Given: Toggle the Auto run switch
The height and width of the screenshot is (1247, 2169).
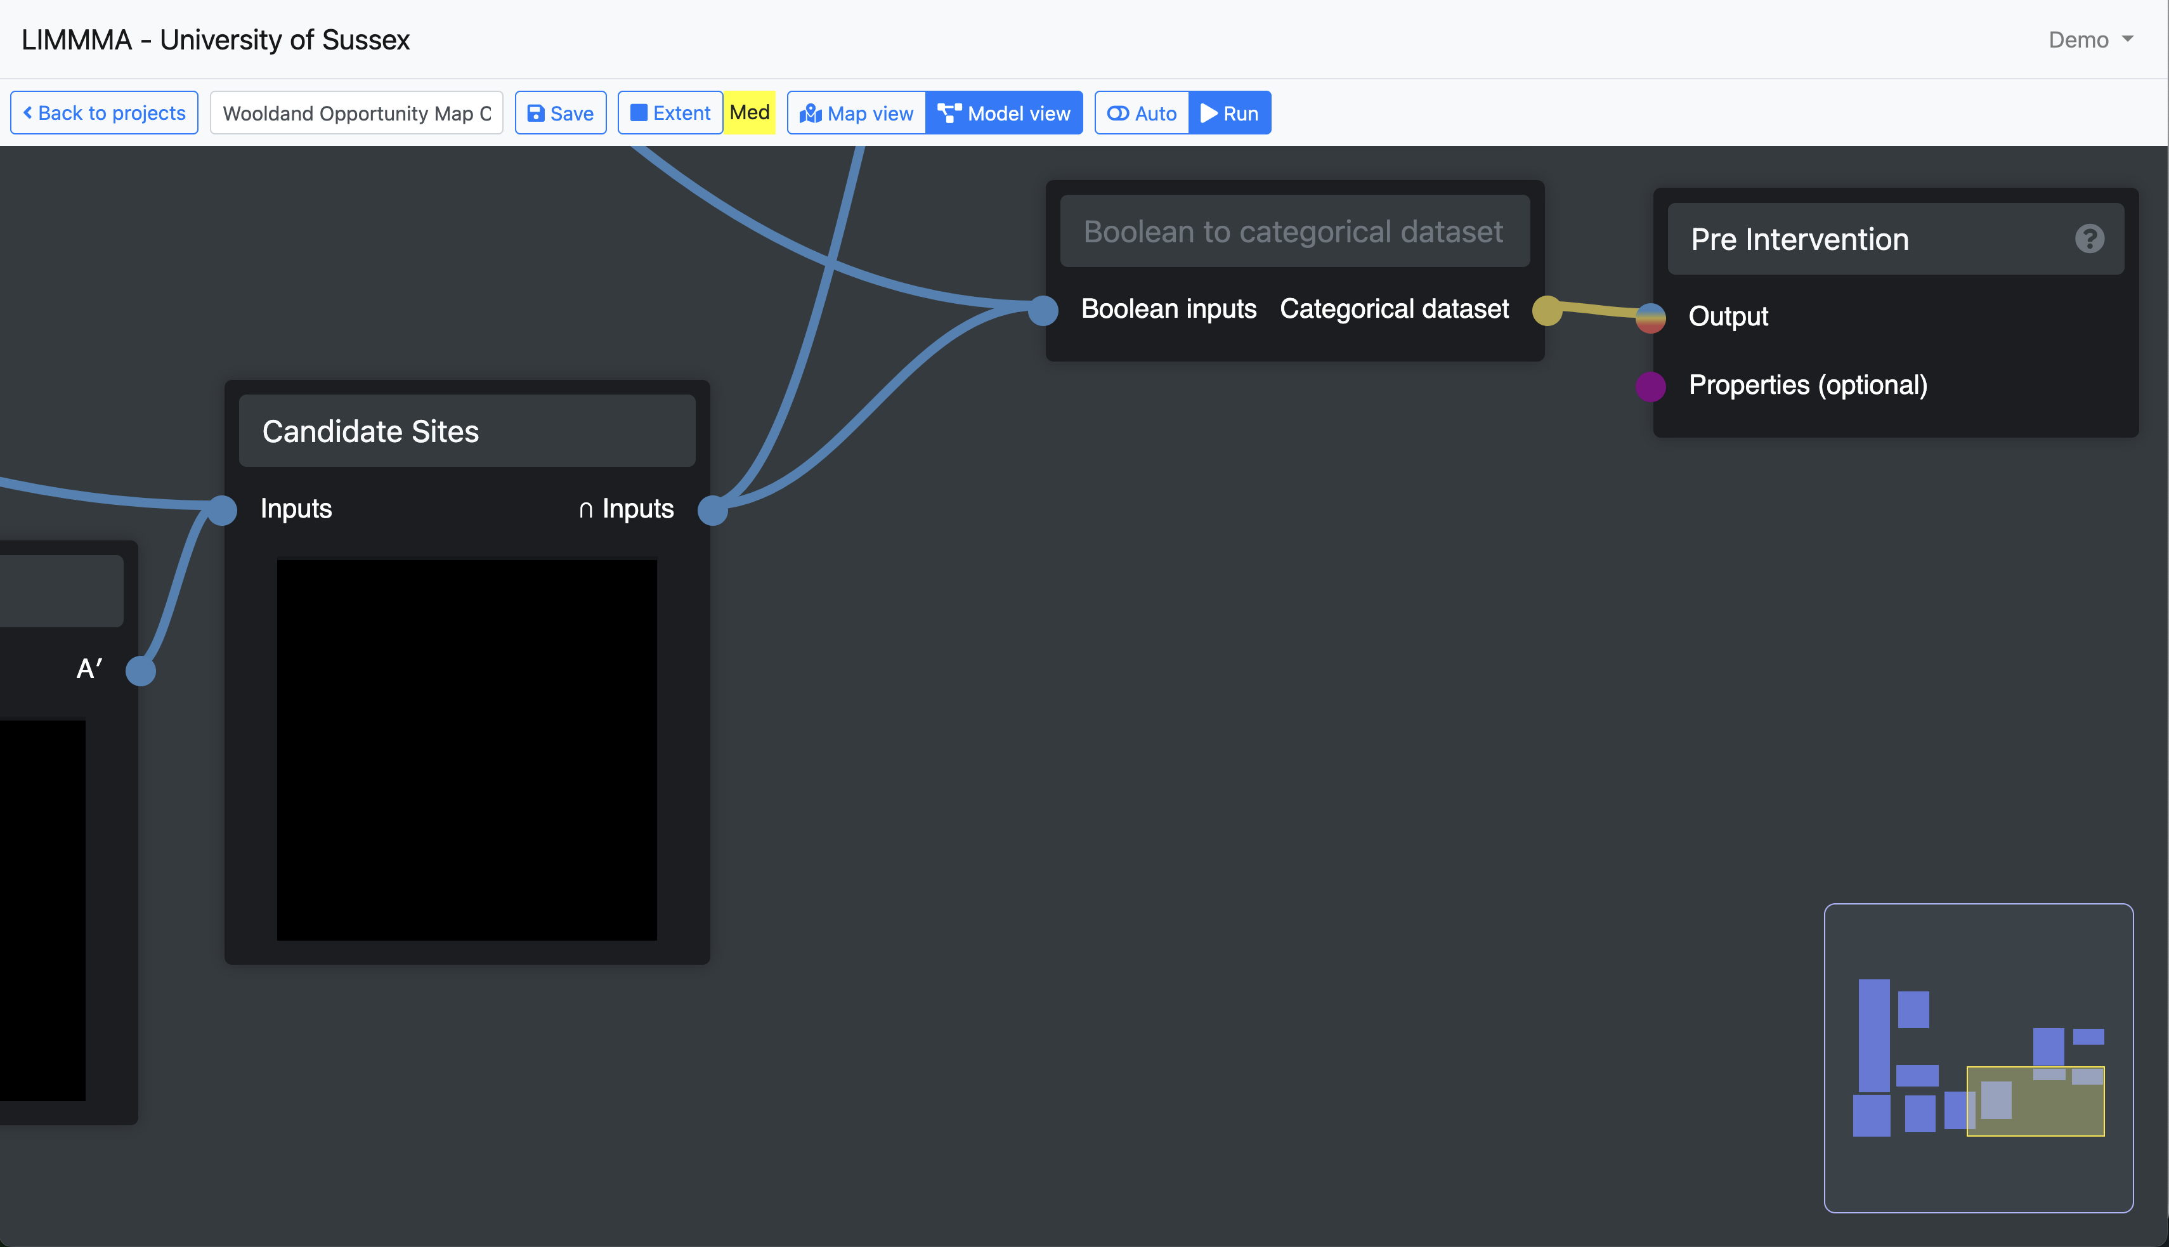Looking at the screenshot, I should (x=1142, y=113).
